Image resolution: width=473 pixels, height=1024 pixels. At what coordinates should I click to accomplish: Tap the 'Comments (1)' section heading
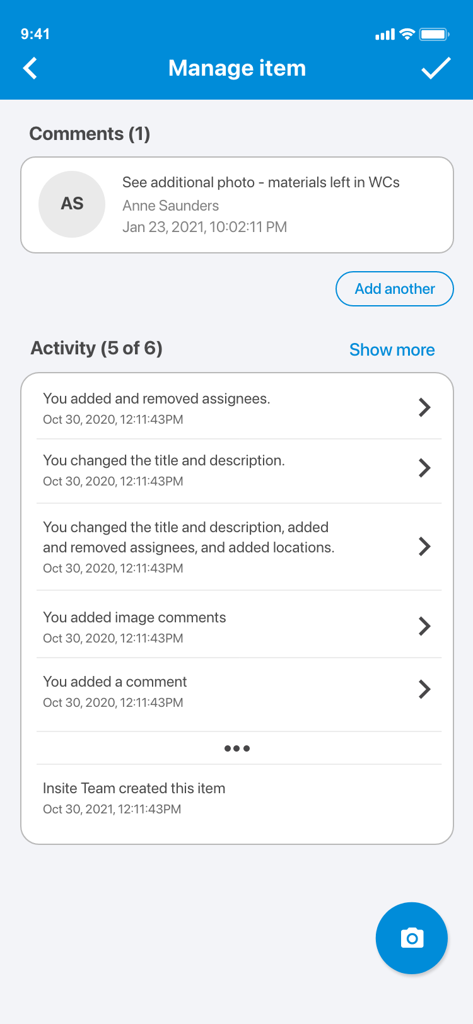pyautogui.click(x=90, y=134)
